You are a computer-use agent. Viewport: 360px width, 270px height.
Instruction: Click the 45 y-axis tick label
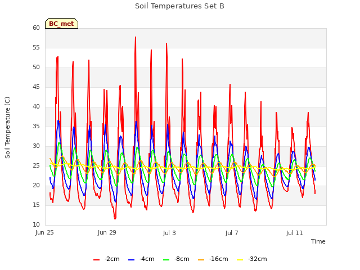coord(36,87)
